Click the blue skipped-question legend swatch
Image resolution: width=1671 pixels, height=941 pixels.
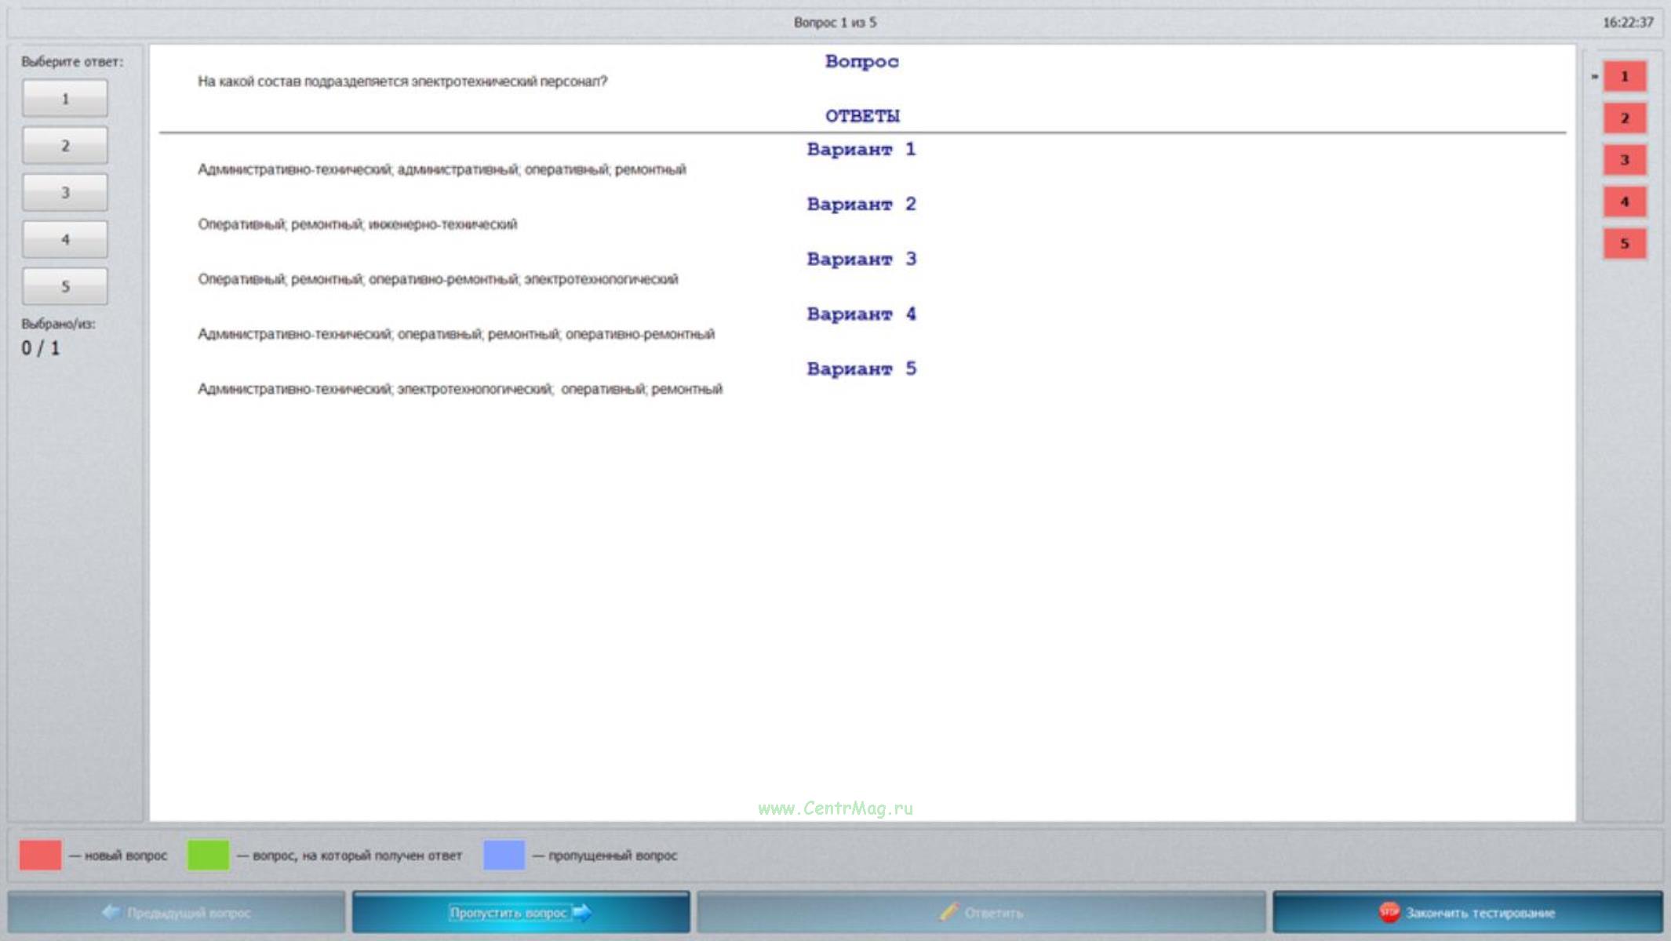(504, 856)
